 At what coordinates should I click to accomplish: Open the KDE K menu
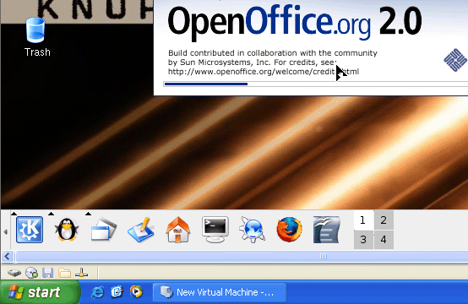click(30, 230)
